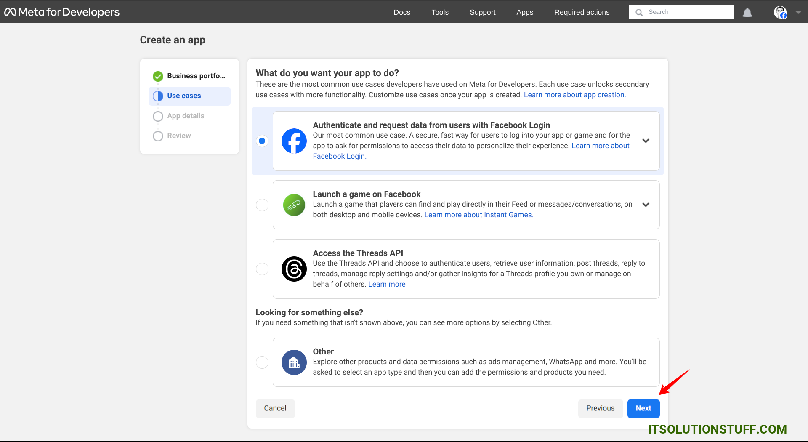Choose the Other use case radio
This screenshot has height=442, width=808.
point(262,362)
